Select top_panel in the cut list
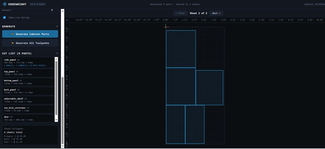Screen dimensions: 325x149 pyautogui.click(x=28, y=73)
